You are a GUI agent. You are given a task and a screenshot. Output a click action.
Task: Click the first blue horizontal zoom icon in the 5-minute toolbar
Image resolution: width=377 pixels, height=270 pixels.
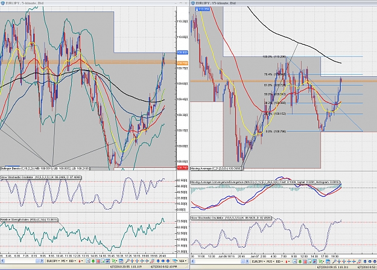tap(132, 261)
